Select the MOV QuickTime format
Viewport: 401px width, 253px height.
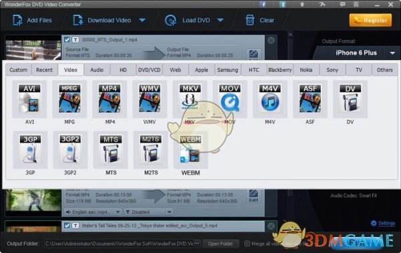tap(230, 99)
